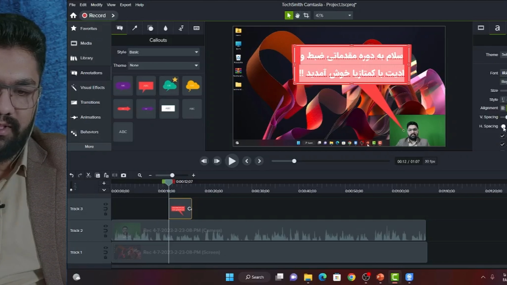507x285 pixels.
Task: Click the cut scissors icon above timeline
Action: point(88,175)
